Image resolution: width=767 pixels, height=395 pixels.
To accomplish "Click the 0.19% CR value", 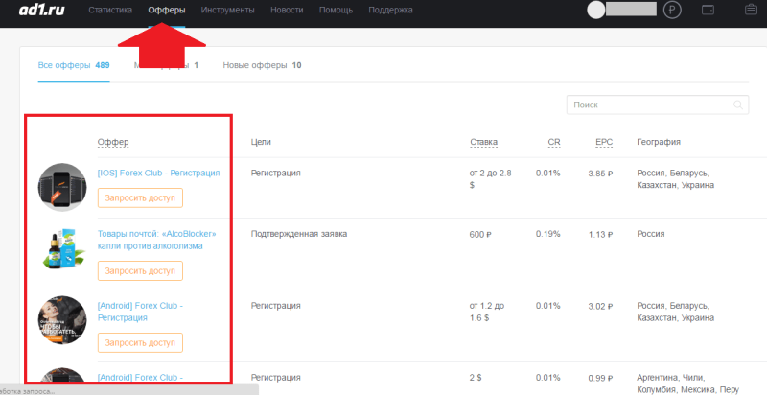I will pyautogui.click(x=547, y=234).
